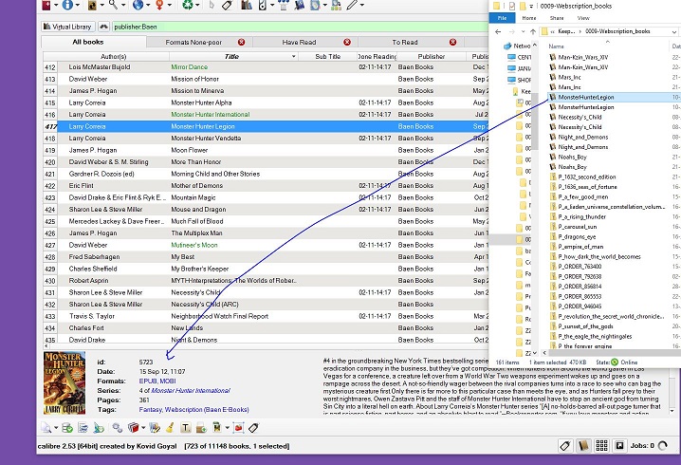Open the Virtual Library dropdown
The image size is (681, 465).
68,27
